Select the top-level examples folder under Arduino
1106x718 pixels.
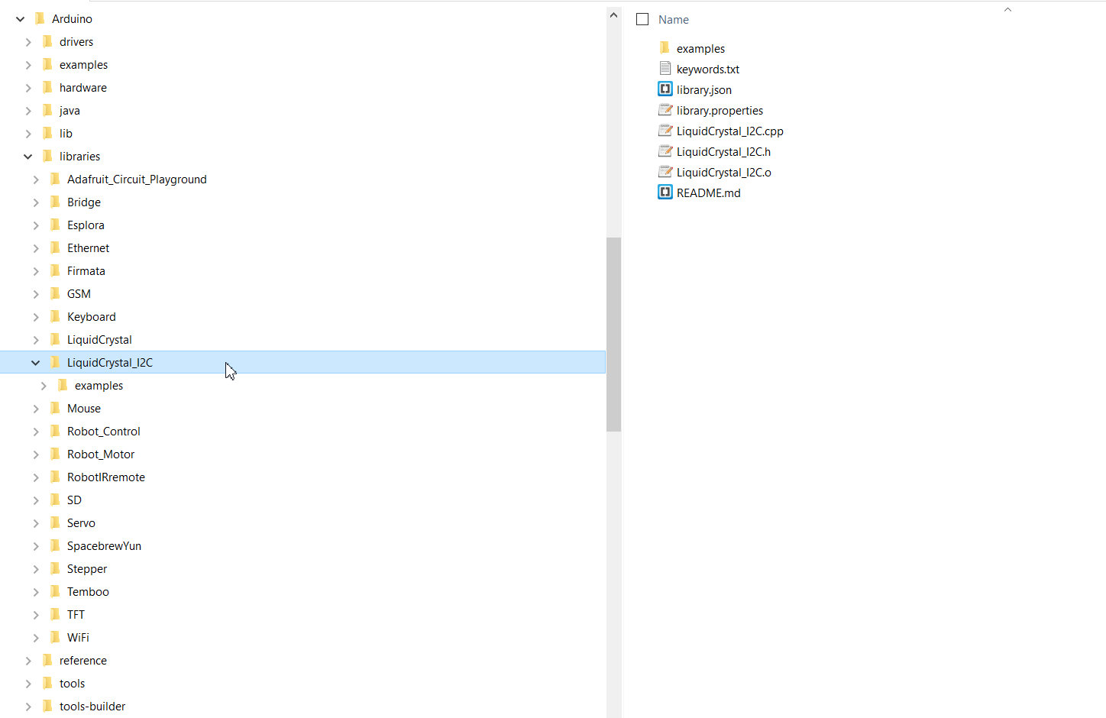83,64
